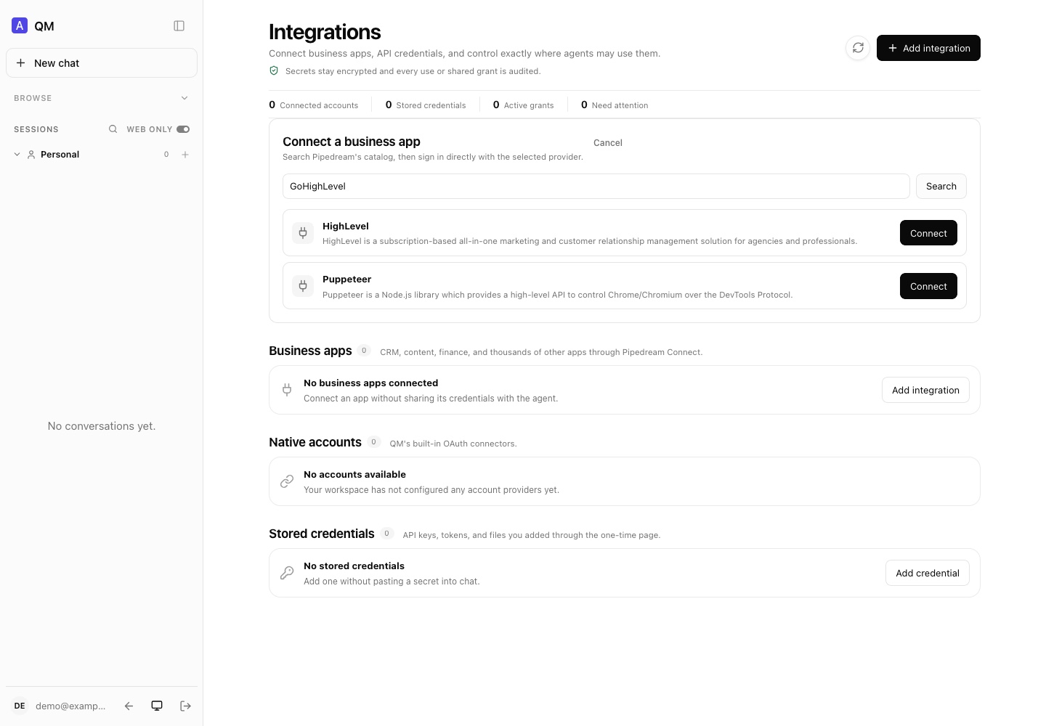The width and height of the screenshot is (1046, 726).
Task: Click the top Add integration button
Action: click(928, 48)
